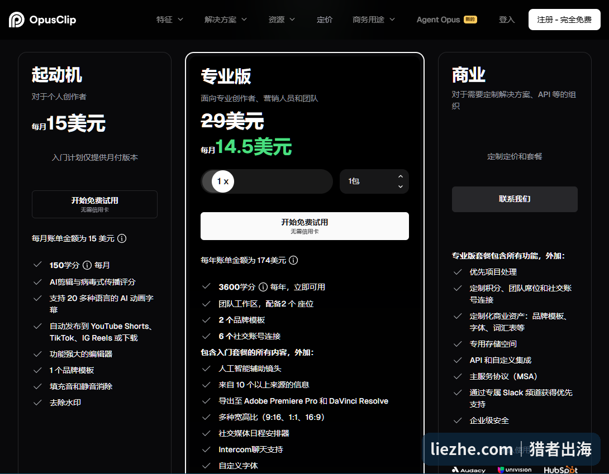609x474 pixels.
Task: Click the 起动机 plan heading
Action: pos(56,75)
